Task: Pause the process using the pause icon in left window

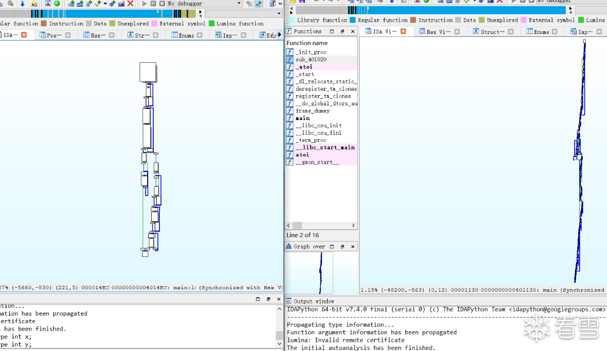Action: click(153, 4)
